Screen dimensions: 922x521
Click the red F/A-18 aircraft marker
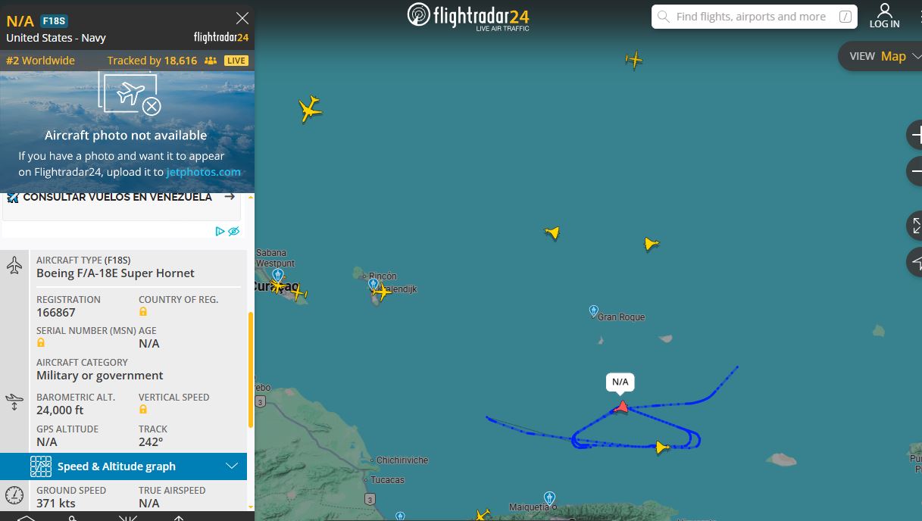tap(621, 407)
